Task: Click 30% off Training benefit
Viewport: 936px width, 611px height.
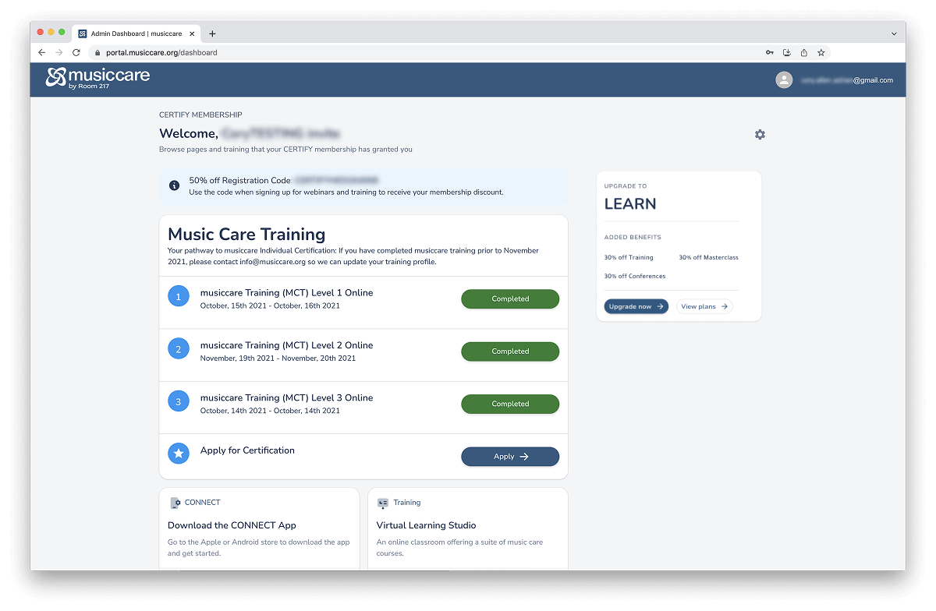Action: pos(629,257)
